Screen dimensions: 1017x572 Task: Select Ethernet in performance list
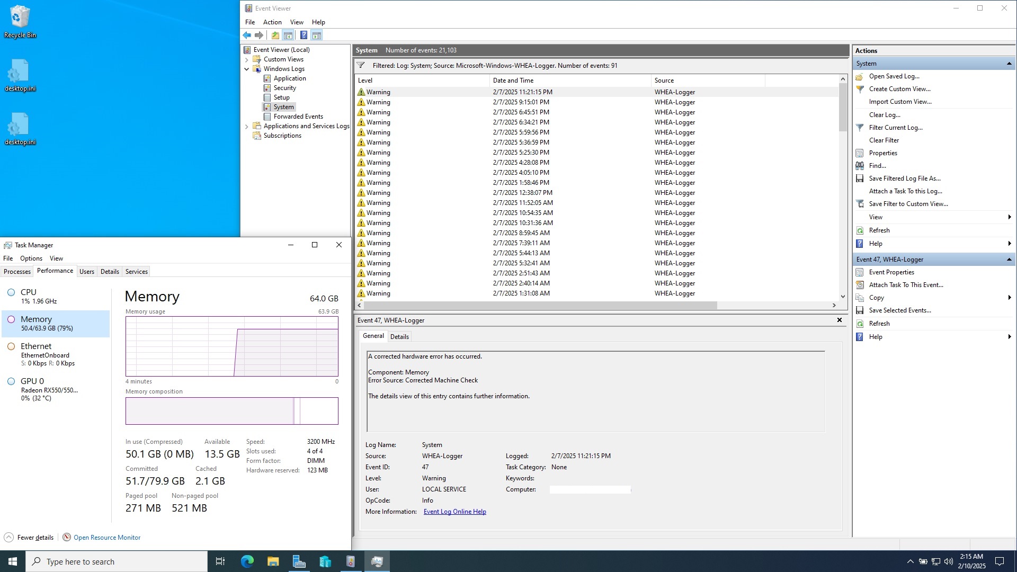[x=56, y=354]
